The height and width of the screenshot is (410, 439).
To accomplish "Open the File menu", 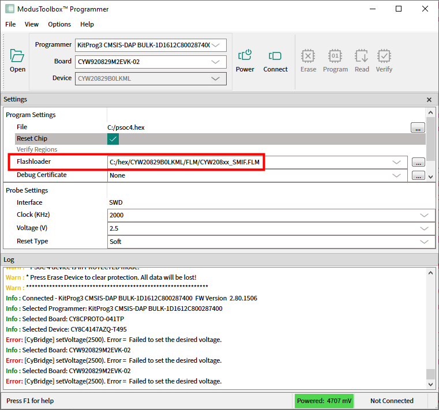I will [10, 24].
